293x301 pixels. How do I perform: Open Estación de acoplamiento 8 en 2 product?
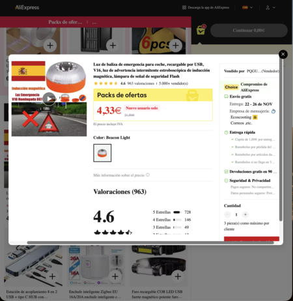click(x=32, y=294)
